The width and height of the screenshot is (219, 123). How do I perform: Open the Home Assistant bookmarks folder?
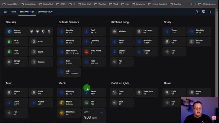click(x=158, y=4)
